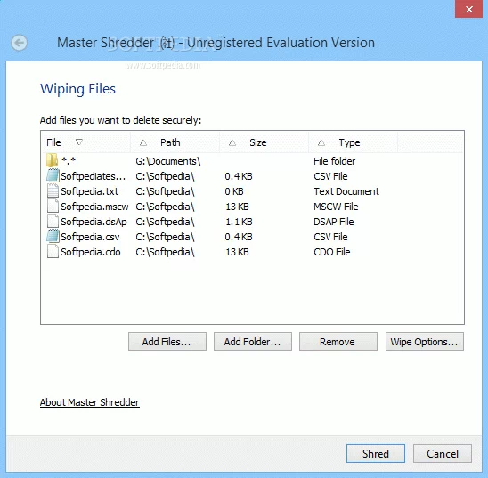Cancel the wiping wizard
Screen dimensions: 488x478
443,453
